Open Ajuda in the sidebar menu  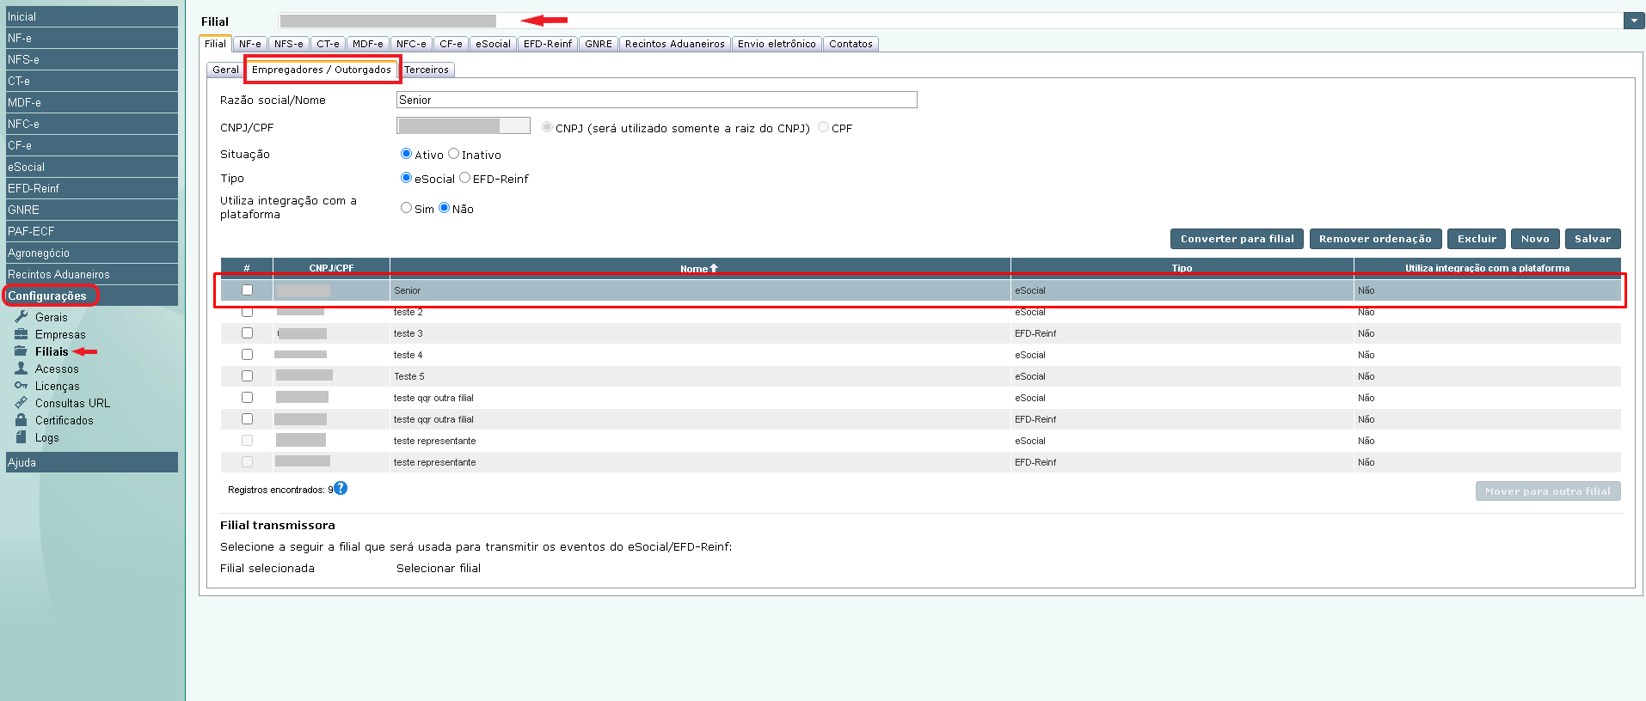pos(92,462)
